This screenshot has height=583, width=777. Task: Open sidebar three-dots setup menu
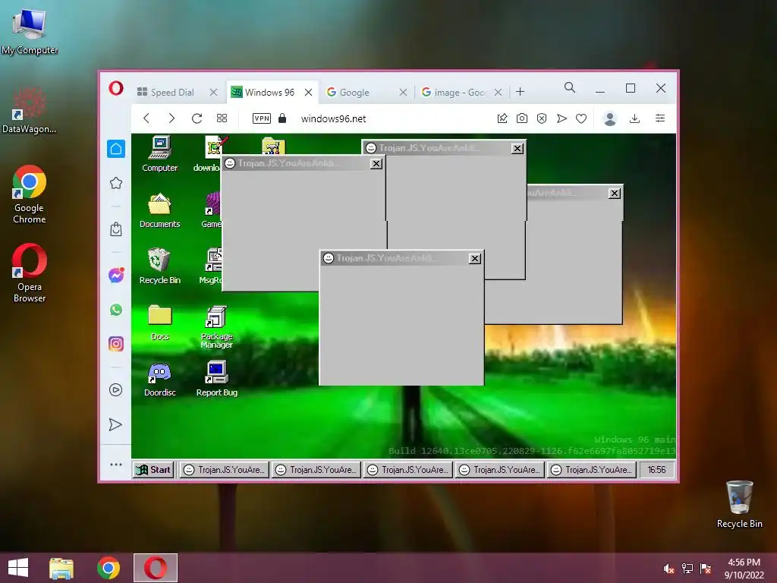[116, 465]
